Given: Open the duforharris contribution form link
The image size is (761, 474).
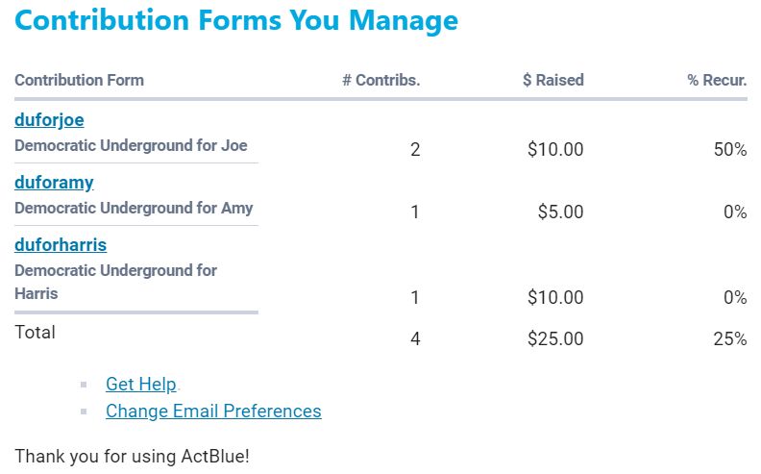Looking at the screenshot, I should (61, 245).
